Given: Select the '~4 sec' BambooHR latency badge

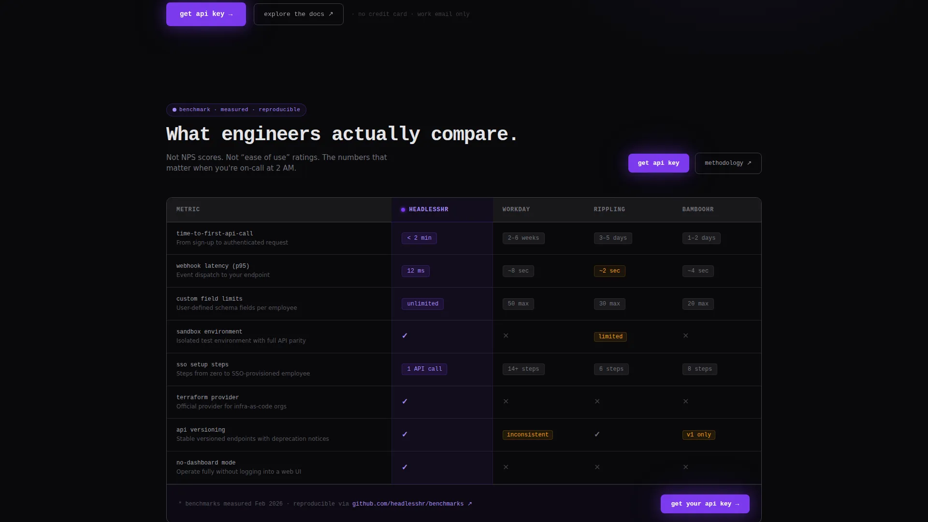Looking at the screenshot, I should click(x=698, y=271).
